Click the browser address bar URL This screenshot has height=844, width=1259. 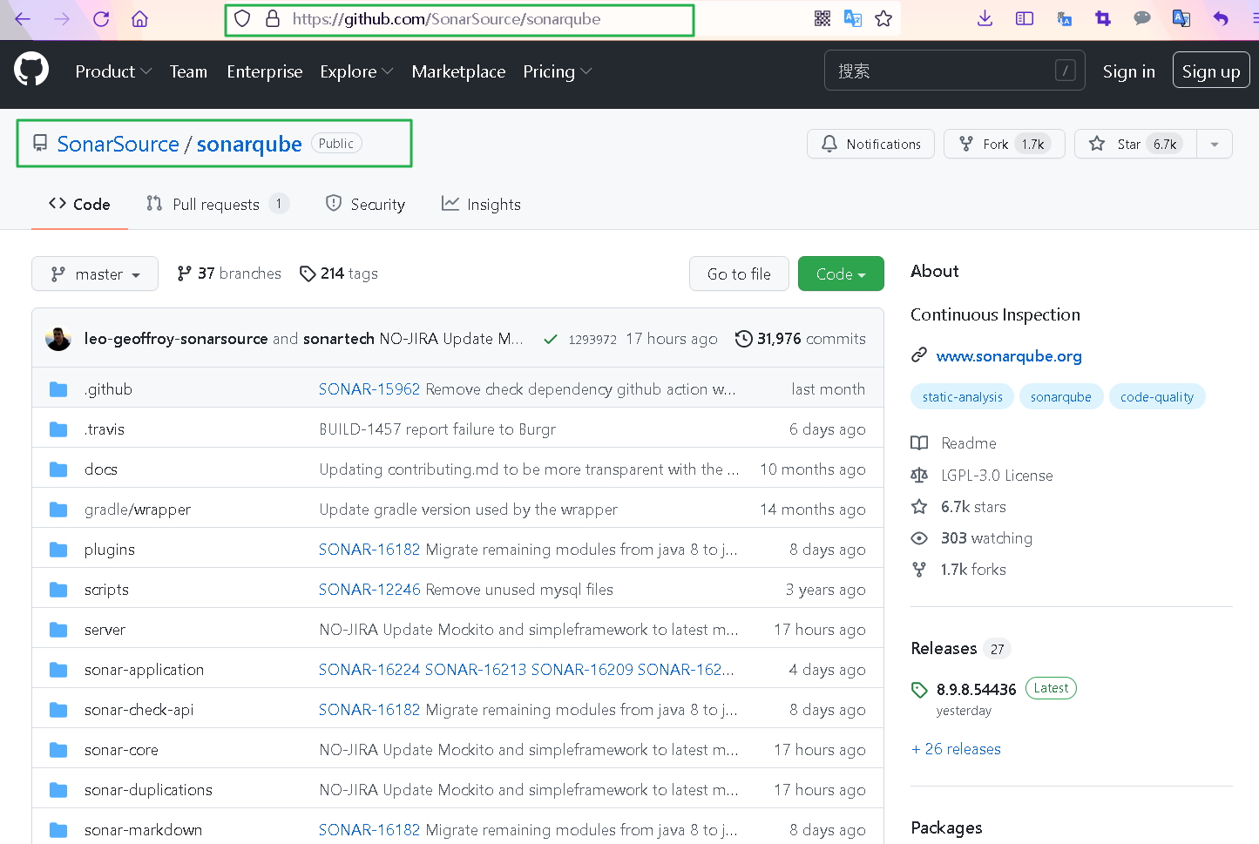446,18
